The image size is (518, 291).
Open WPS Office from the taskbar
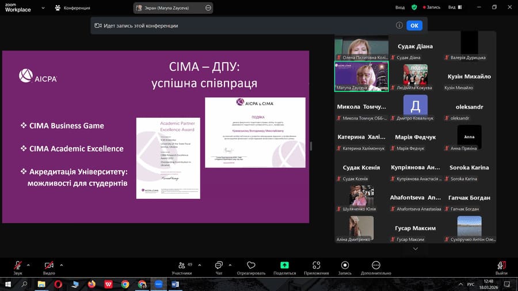[108, 284]
